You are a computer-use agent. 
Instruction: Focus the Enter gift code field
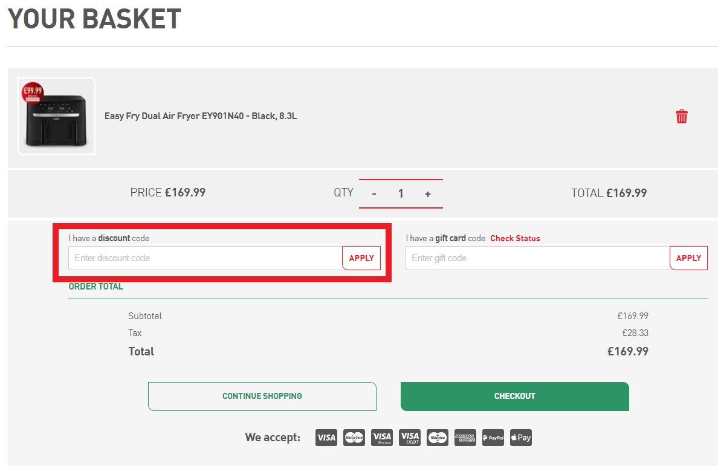[537, 258]
